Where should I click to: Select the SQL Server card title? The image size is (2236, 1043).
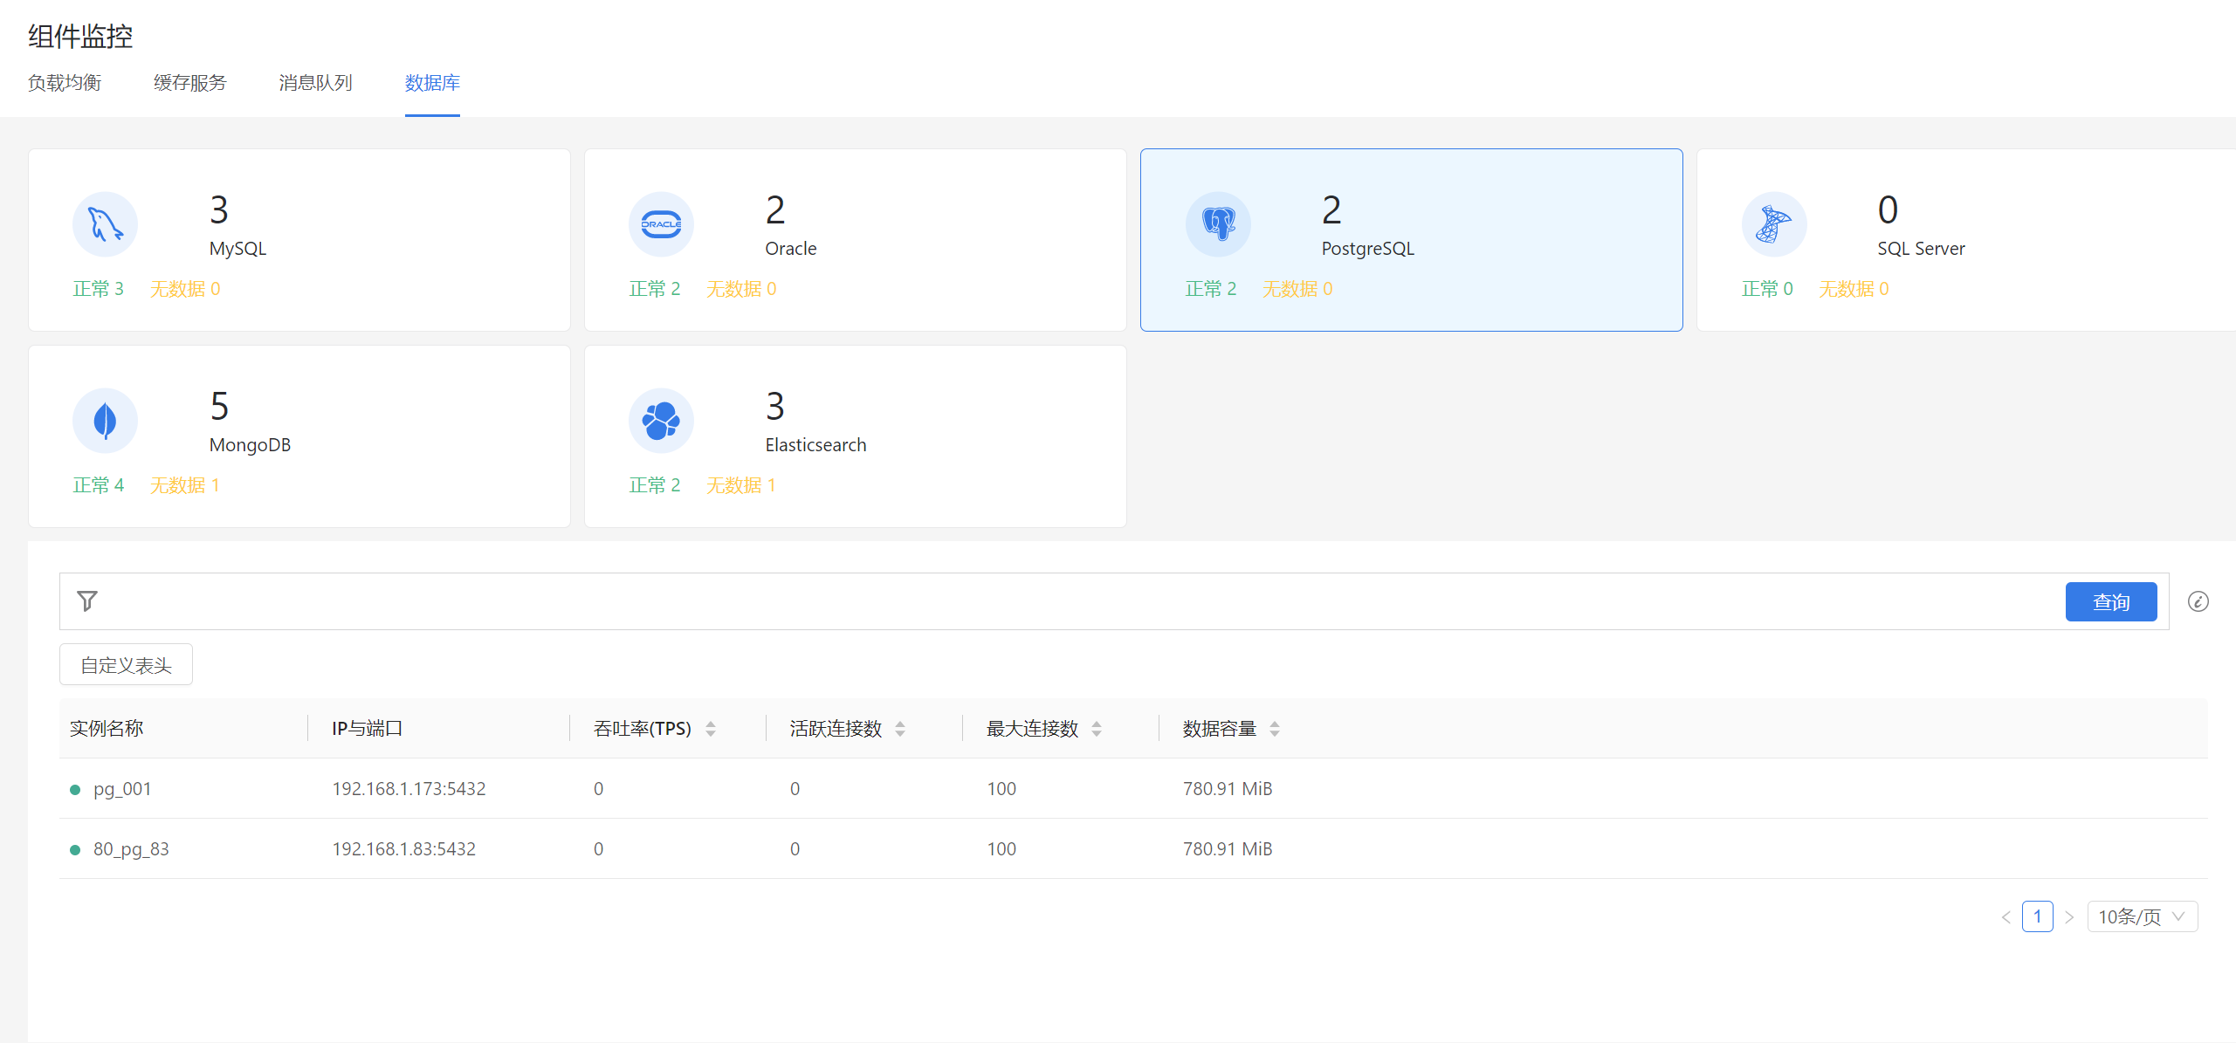click(x=1921, y=249)
